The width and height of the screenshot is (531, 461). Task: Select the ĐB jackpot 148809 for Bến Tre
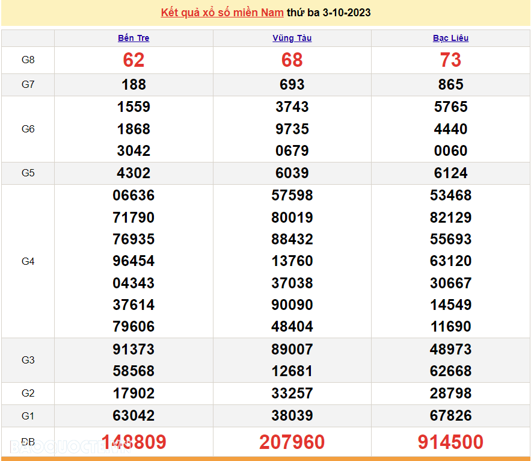tap(133, 441)
